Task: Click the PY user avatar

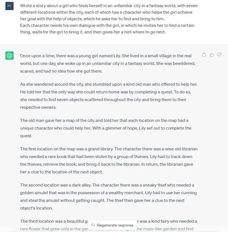Action: (x=10, y=6)
